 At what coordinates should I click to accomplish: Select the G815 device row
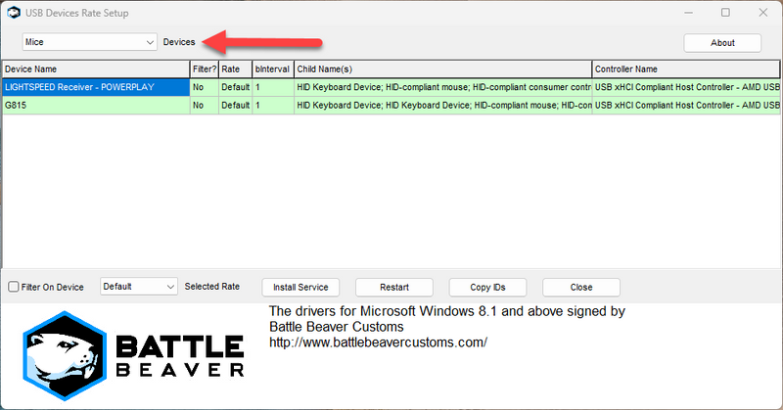pos(95,105)
